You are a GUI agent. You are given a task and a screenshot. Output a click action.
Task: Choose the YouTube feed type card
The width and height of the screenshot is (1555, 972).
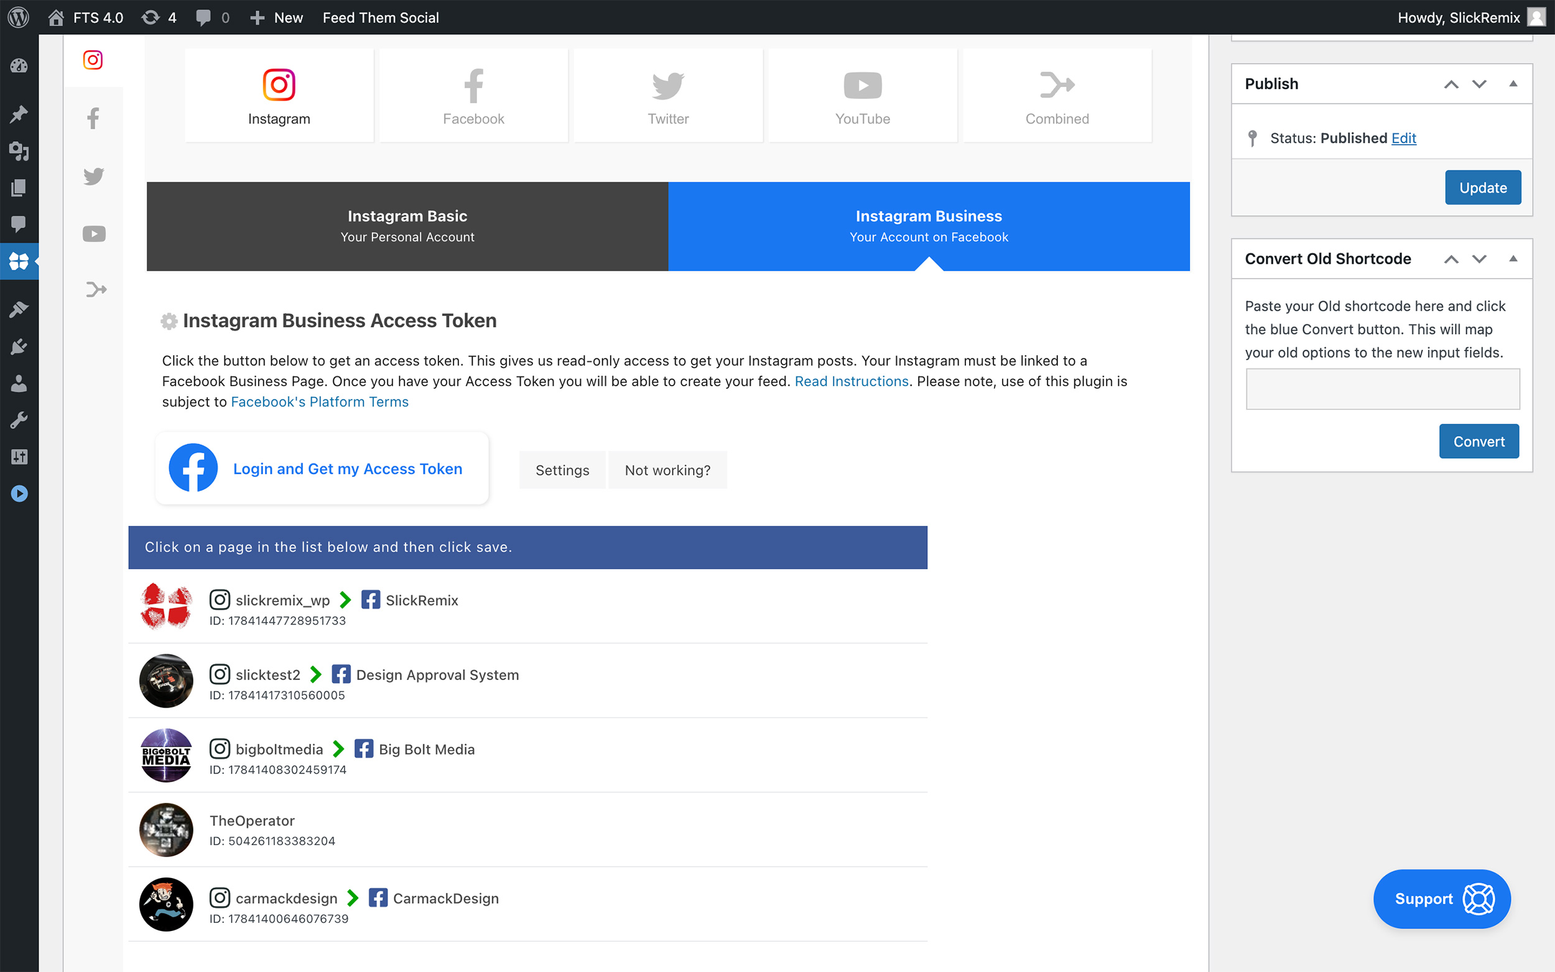point(863,96)
